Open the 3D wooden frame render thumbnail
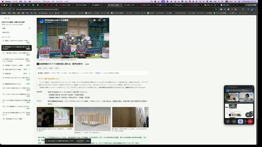This screenshot has width=262, height=147. (93, 119)
